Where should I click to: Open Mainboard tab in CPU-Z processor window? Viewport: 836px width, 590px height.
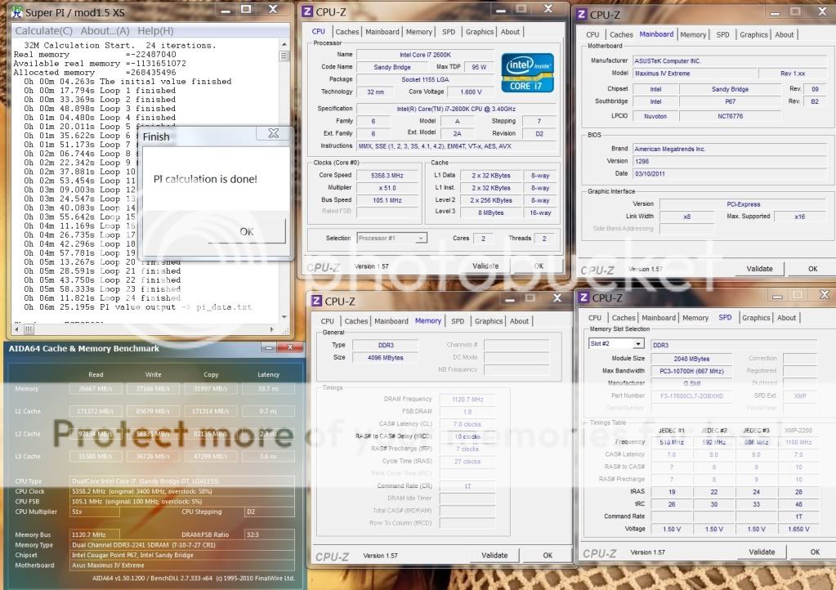382,32
